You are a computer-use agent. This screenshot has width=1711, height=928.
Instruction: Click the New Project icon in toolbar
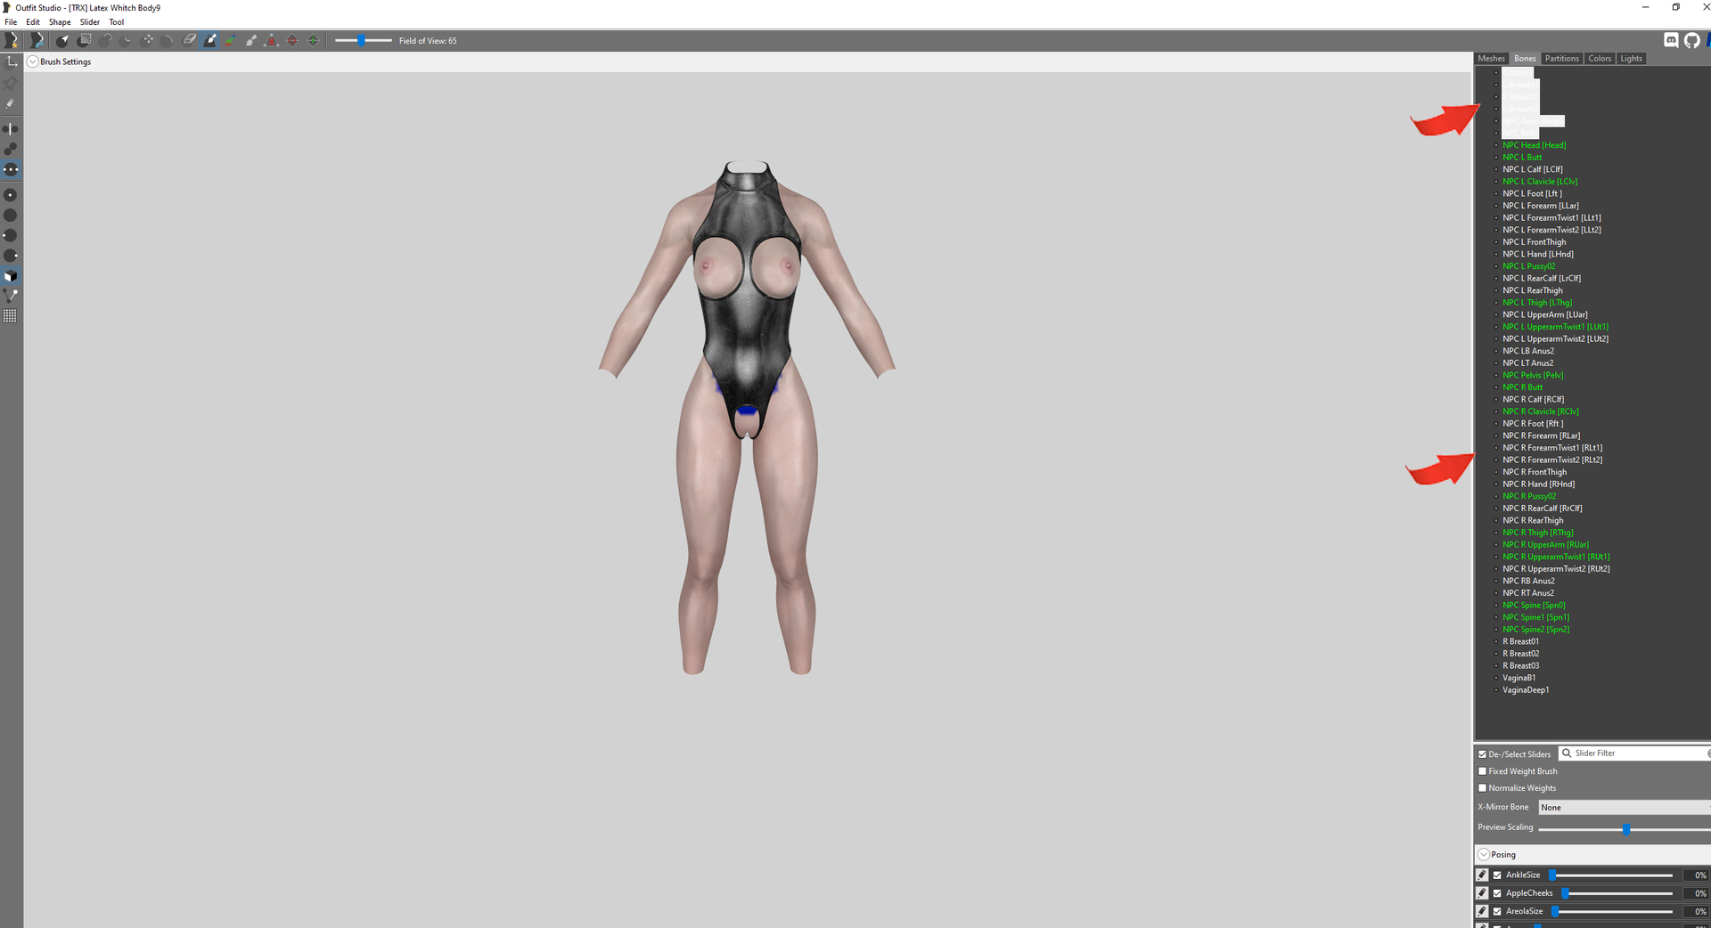point(11,40)
